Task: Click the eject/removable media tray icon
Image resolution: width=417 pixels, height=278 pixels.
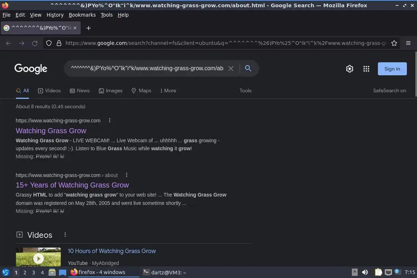Action: (x=354, y=272)
